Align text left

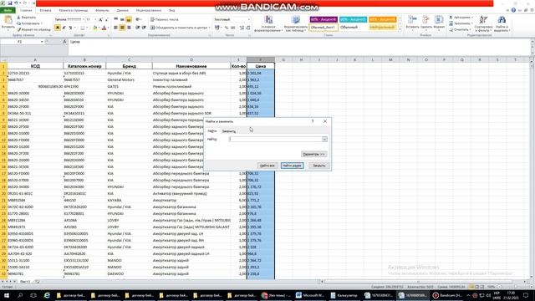pos(116,28)
